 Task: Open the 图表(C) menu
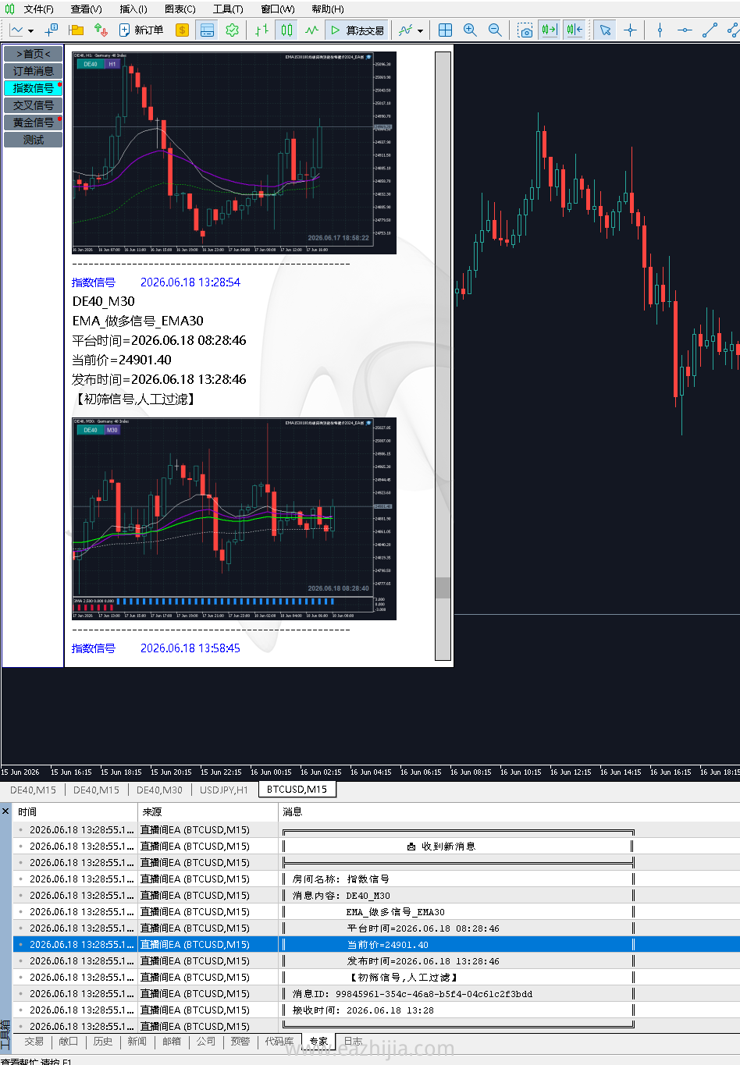180,9
